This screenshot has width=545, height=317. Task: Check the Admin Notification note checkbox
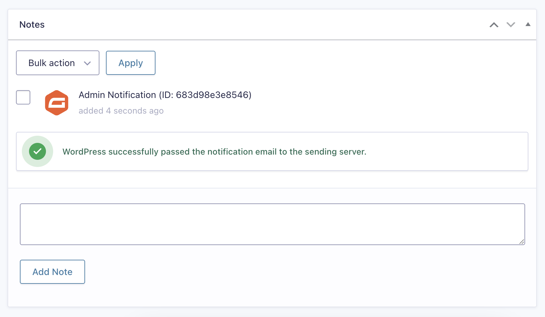23,97
